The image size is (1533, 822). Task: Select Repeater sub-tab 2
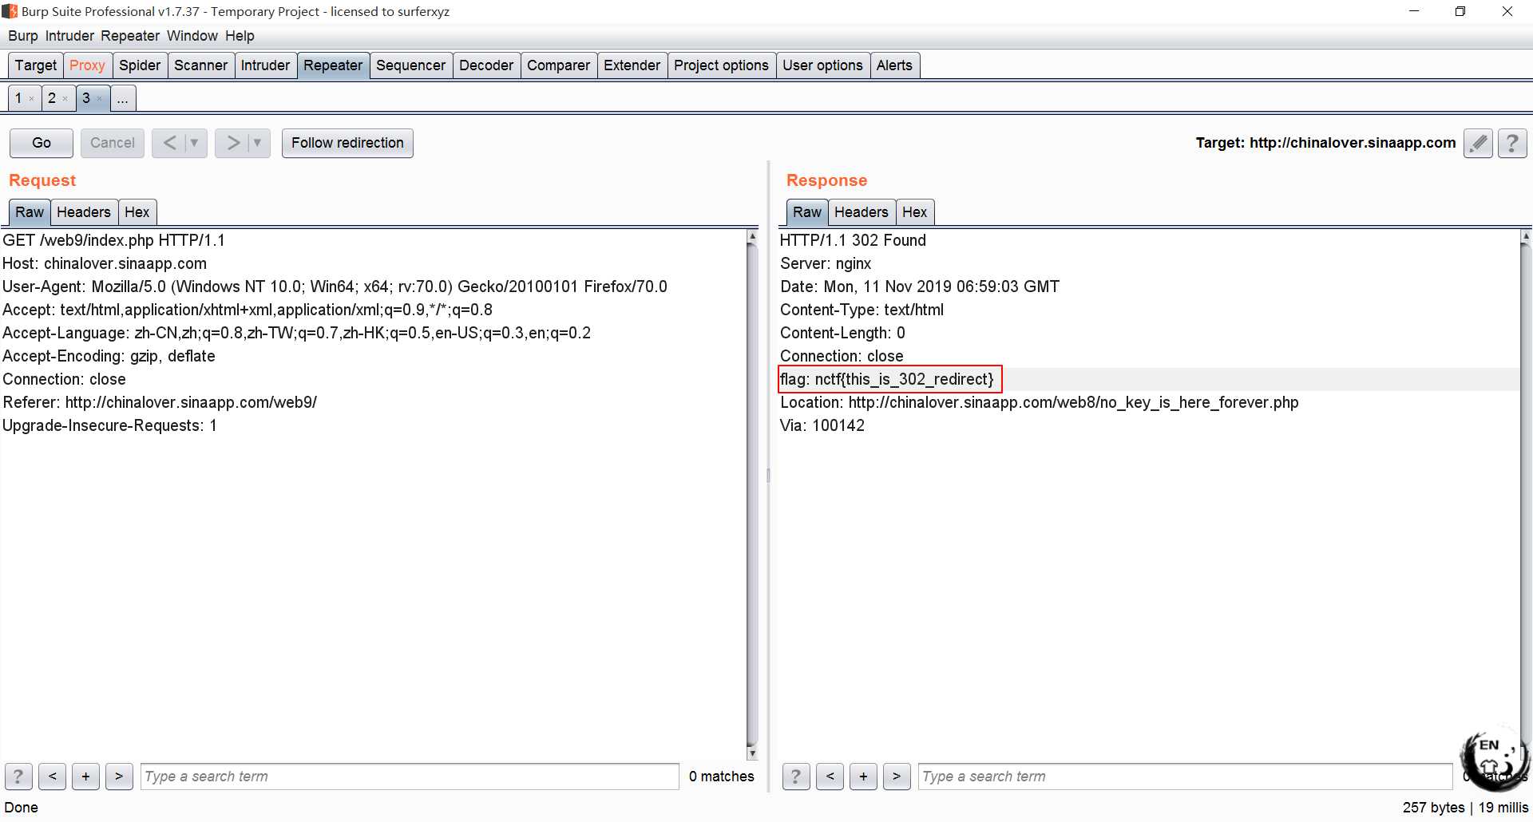click(x=52, y=98)
